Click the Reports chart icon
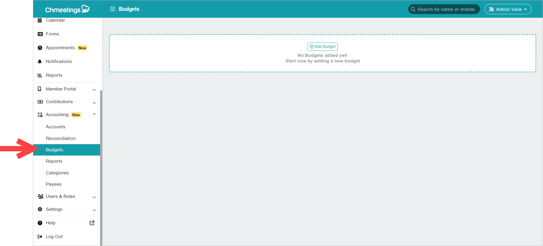The width and height of the screenshot is (543, 246). tap(40, 75)
